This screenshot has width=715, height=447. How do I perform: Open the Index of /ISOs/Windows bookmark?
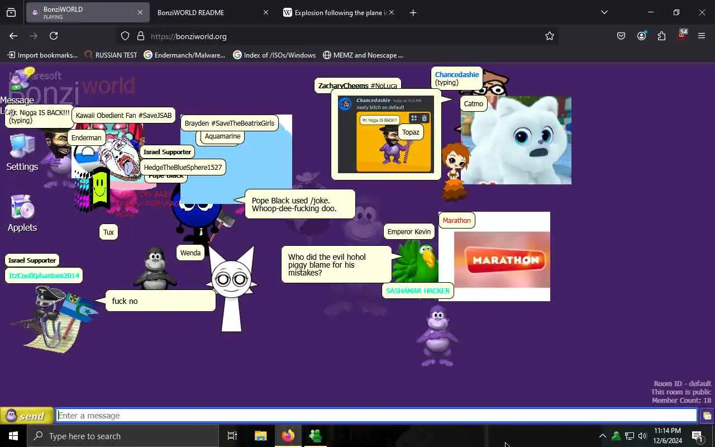pyautogui.click(x=274, y=55)
